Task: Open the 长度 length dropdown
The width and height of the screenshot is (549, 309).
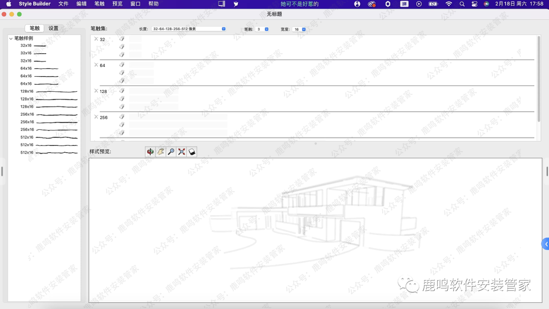Action: pos(188,29)
